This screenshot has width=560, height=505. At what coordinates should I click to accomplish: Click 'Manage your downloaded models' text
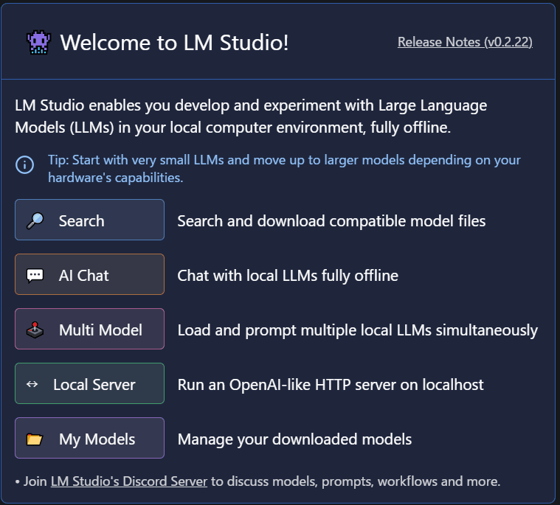294,439
